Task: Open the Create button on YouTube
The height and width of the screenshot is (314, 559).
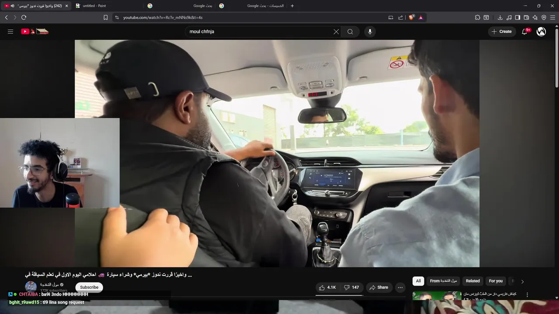Action: pos(502,31)
